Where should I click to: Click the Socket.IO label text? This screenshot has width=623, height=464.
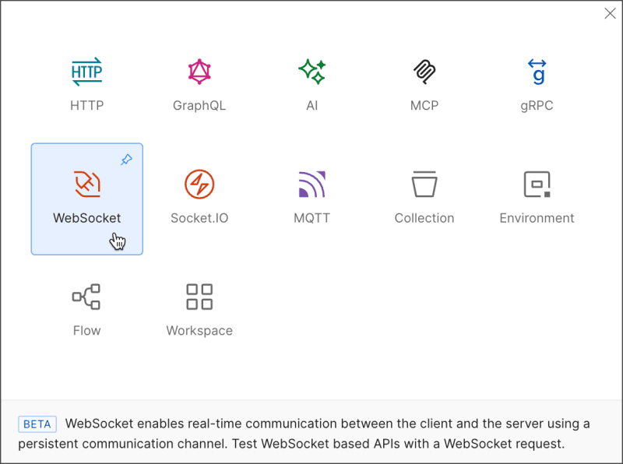[x=199, y=218]
